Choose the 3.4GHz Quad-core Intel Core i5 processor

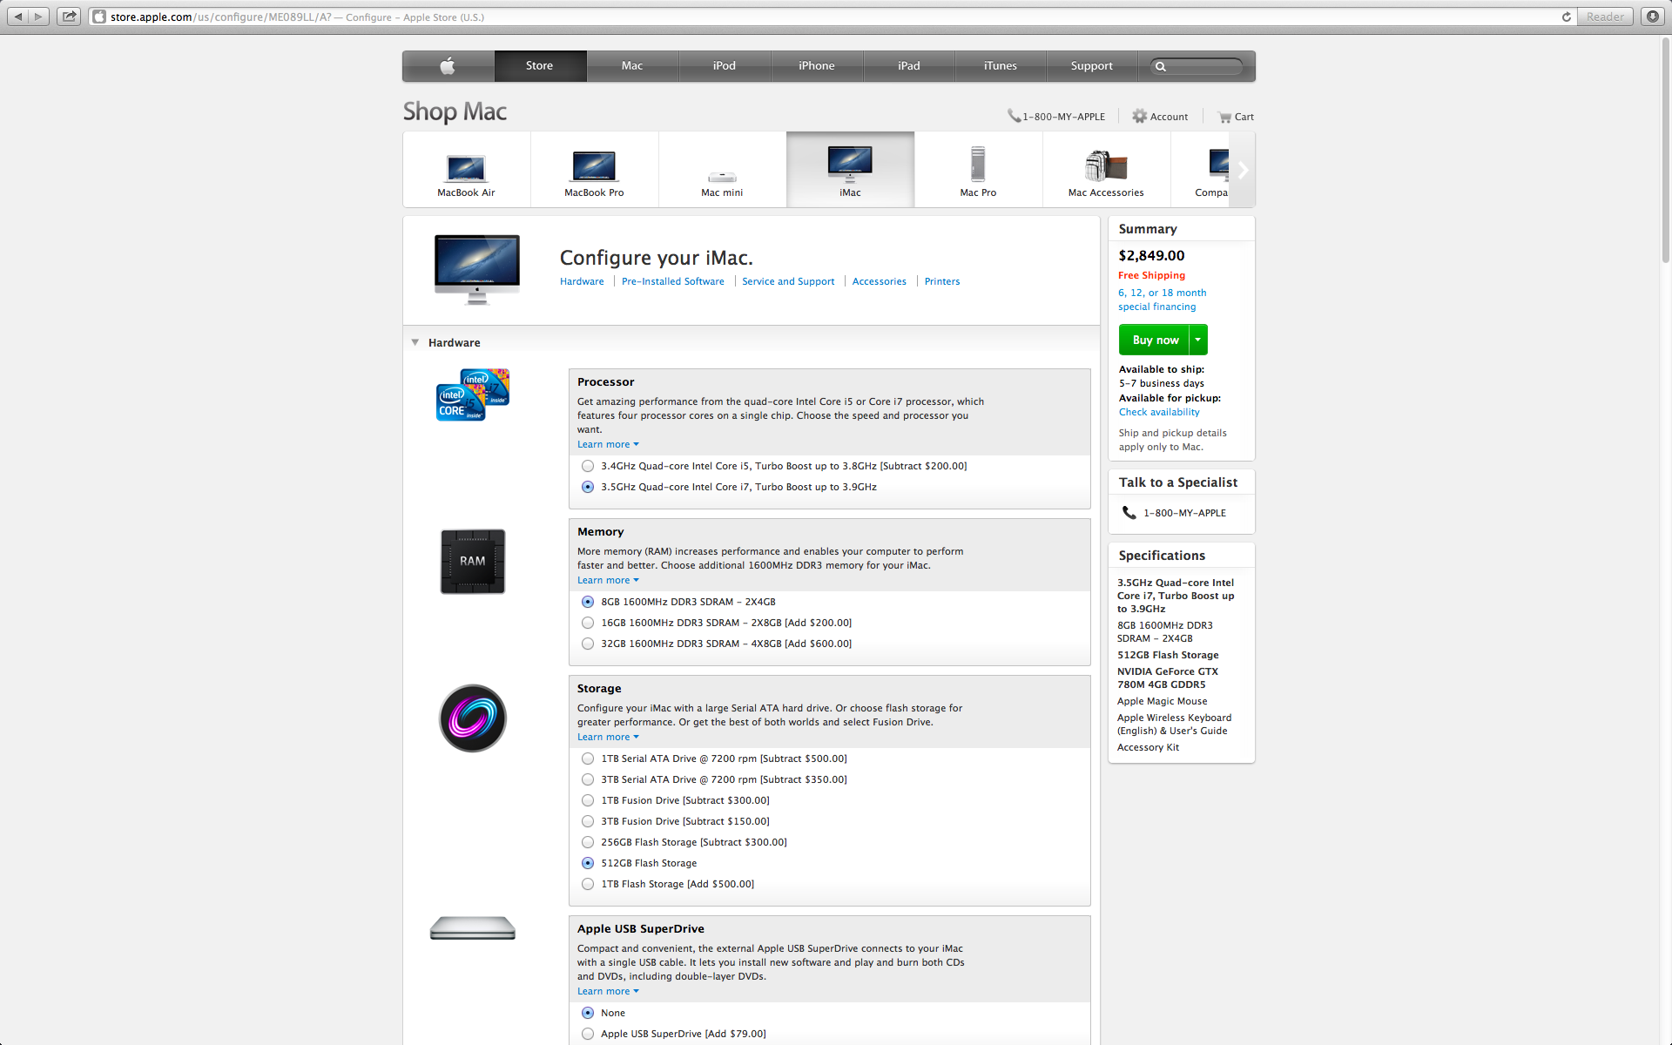pyautogui.click(x=588, y=466)
